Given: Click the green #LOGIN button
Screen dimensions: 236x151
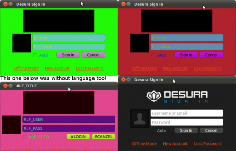Looking at the screenshot, I should click(78, 137).
